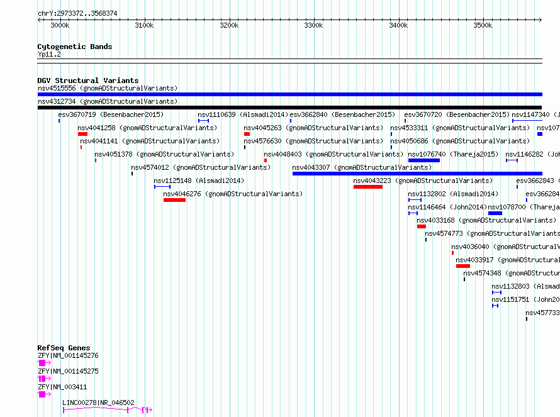Select nsv4574012 variant label
The image size is (560, 417).
click(x=201, y=167)
